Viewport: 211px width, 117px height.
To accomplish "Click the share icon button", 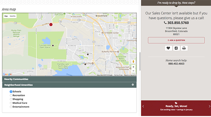I will coord(176,48).
